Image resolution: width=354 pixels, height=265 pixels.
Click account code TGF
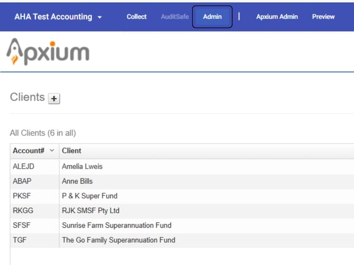point(19,241)
